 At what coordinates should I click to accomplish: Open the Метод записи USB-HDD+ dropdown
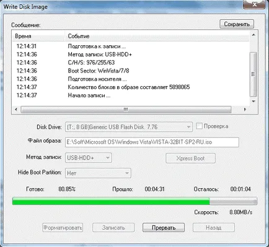89,158
